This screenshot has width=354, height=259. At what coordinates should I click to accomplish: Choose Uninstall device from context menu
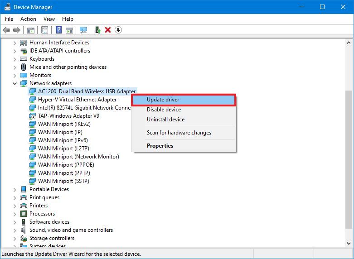pos(184,120)
